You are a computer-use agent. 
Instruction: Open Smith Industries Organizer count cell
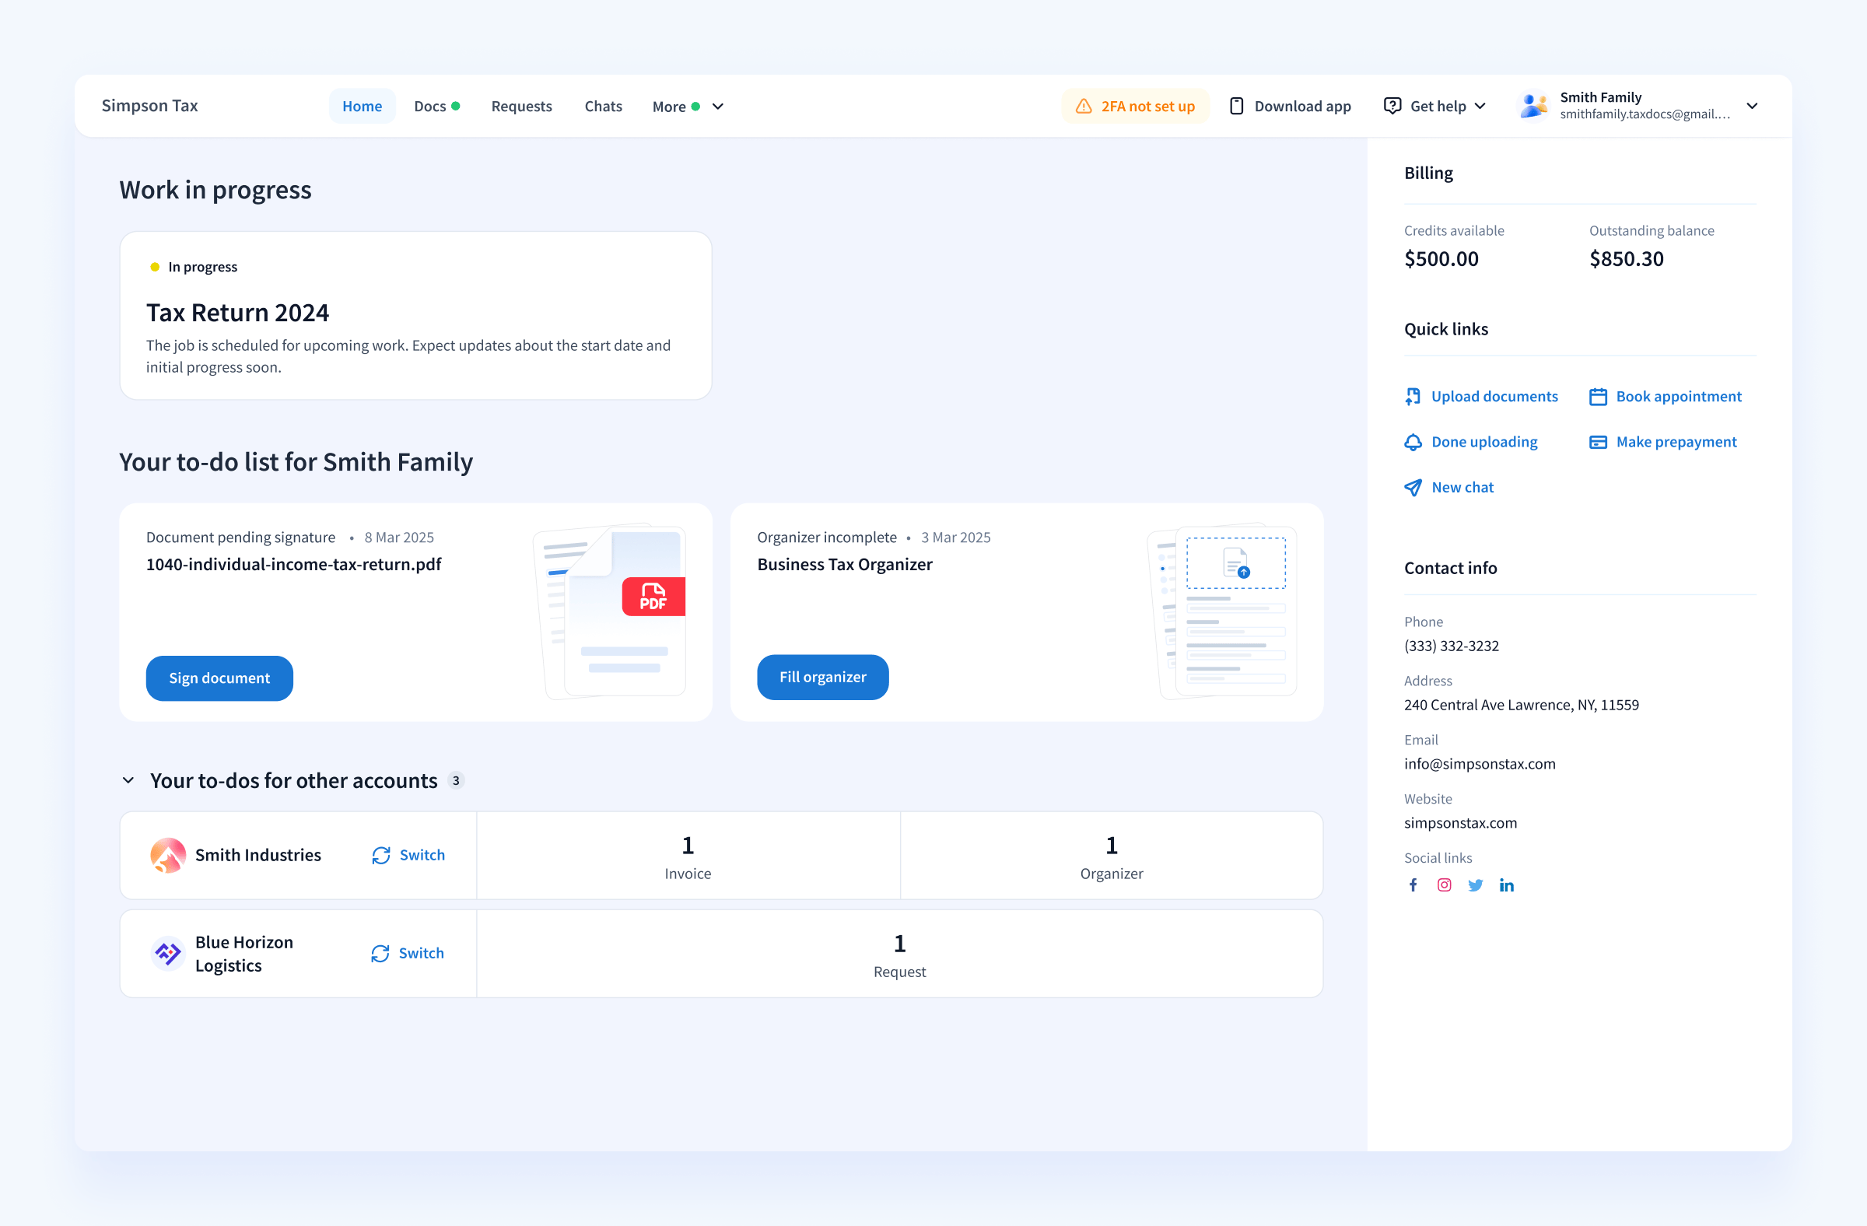pos(1112,856)
